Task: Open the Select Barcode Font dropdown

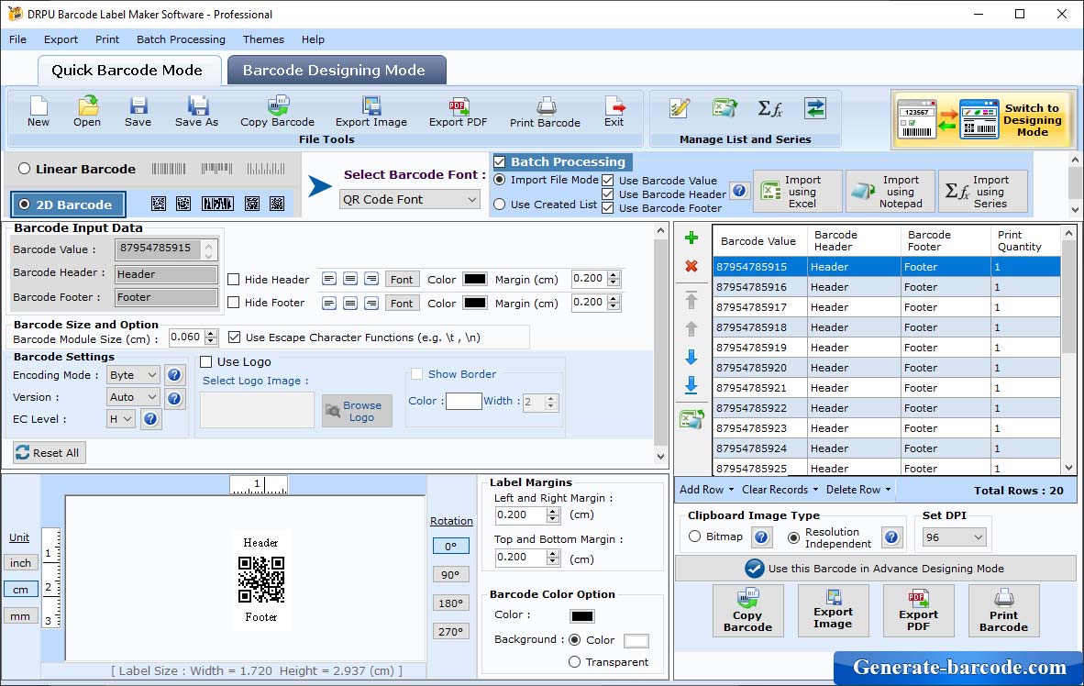Action: 410,200
